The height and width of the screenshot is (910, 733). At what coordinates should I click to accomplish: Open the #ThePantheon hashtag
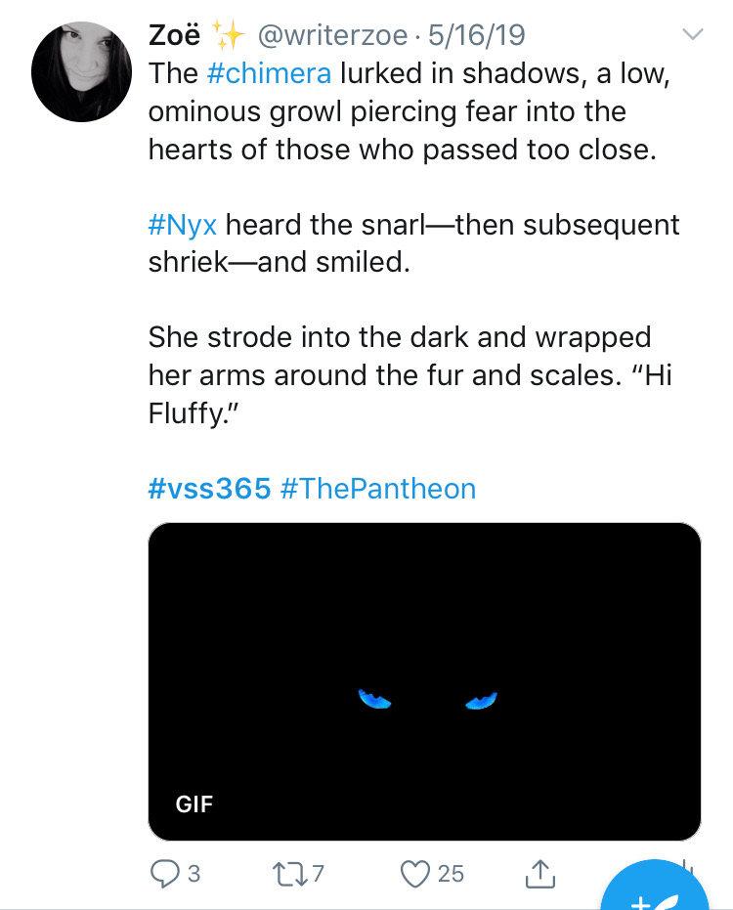point(378,488)
